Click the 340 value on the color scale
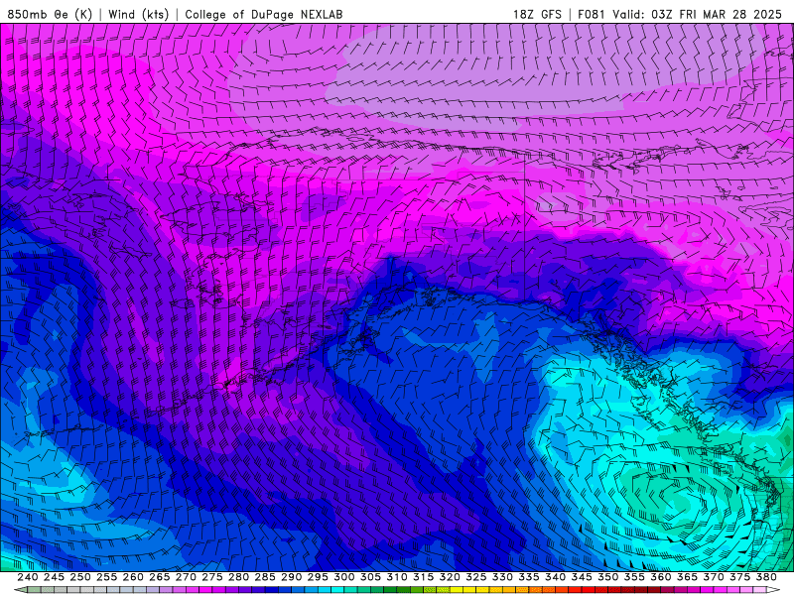 click(556, 577)
